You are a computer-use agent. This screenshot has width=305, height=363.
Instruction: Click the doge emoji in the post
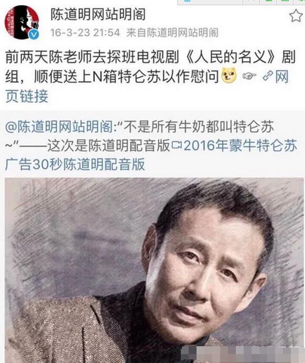pyautogui.click(x=229, y=76)
